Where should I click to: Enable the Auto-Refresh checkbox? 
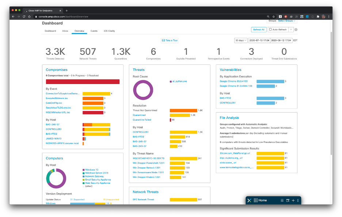tap(270, 30)
